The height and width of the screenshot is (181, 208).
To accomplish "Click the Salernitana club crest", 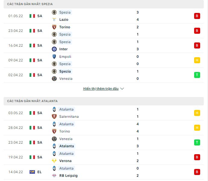I will [54, 117].
